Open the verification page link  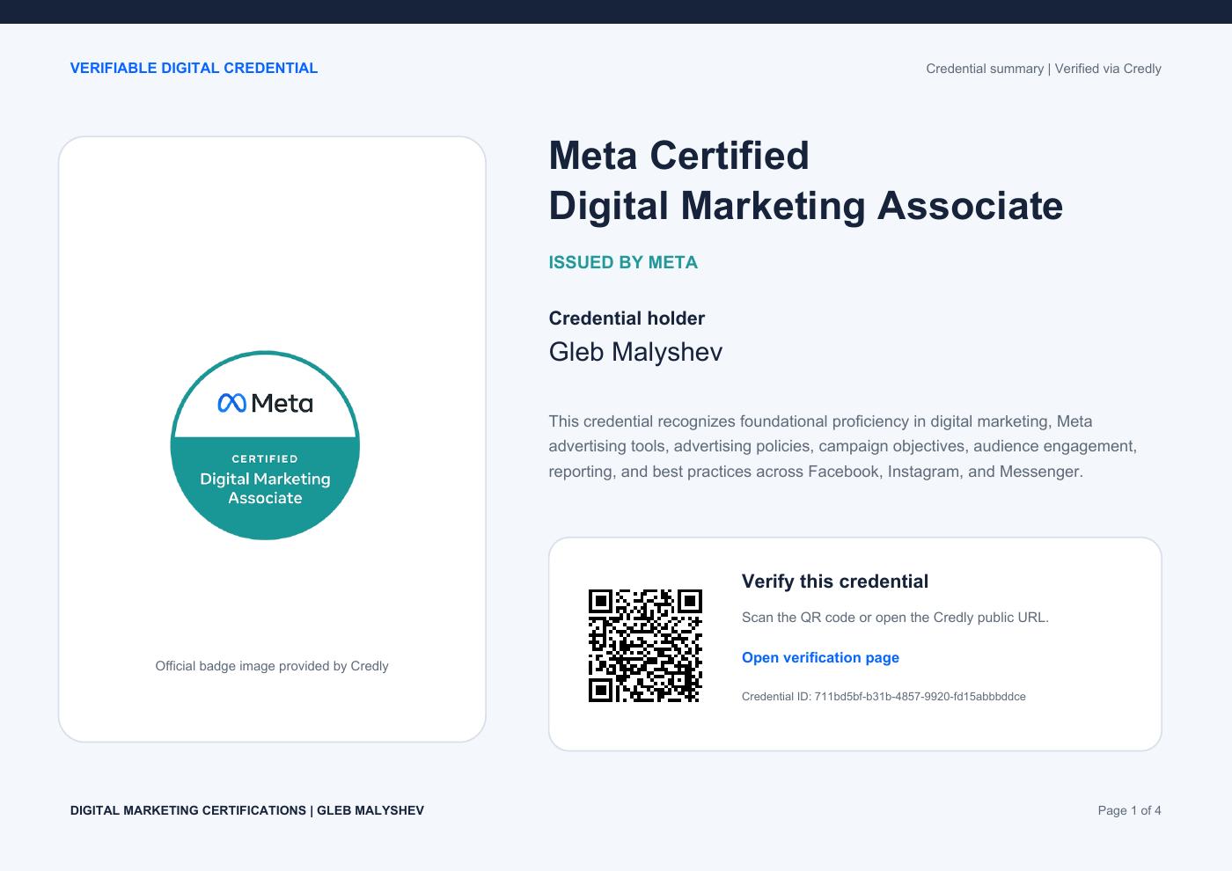coord(820,657)
